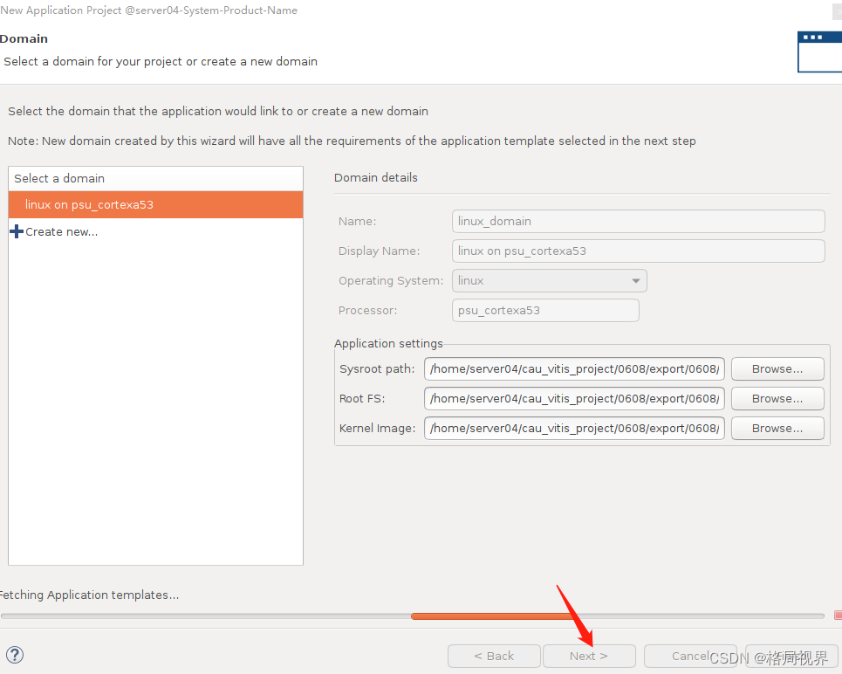Click the Fetching Application templates status text
Viewport: 842px width, 674px height.
tap(89, 595)
